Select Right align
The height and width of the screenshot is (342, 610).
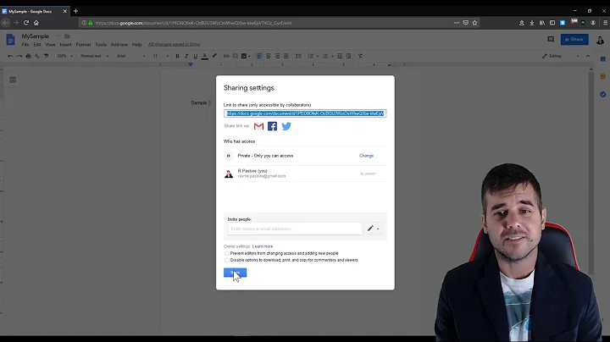[x=277, y=56]
